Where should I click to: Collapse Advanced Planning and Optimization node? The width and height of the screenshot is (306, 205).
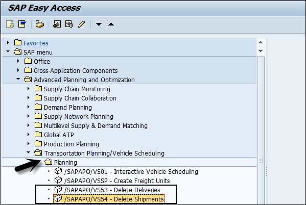[x=18, y=79]
